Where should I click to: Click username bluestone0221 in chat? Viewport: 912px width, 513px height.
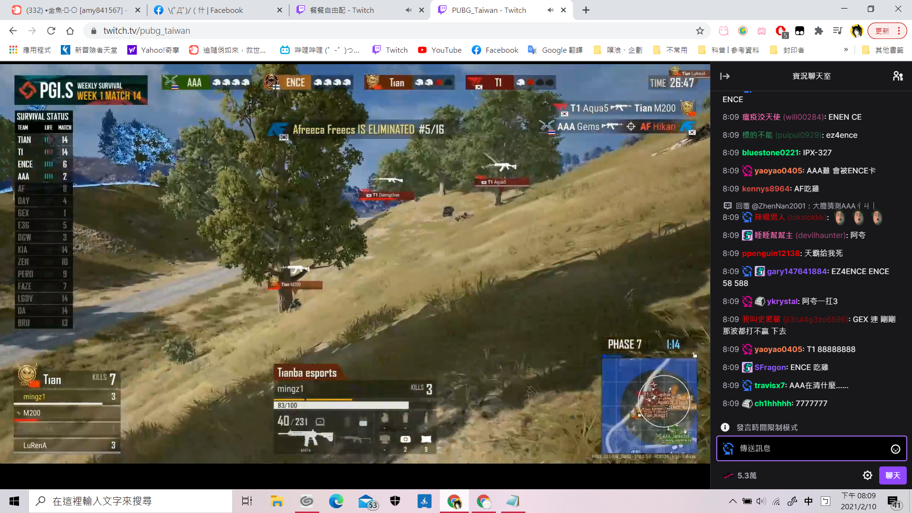(770, 153)
